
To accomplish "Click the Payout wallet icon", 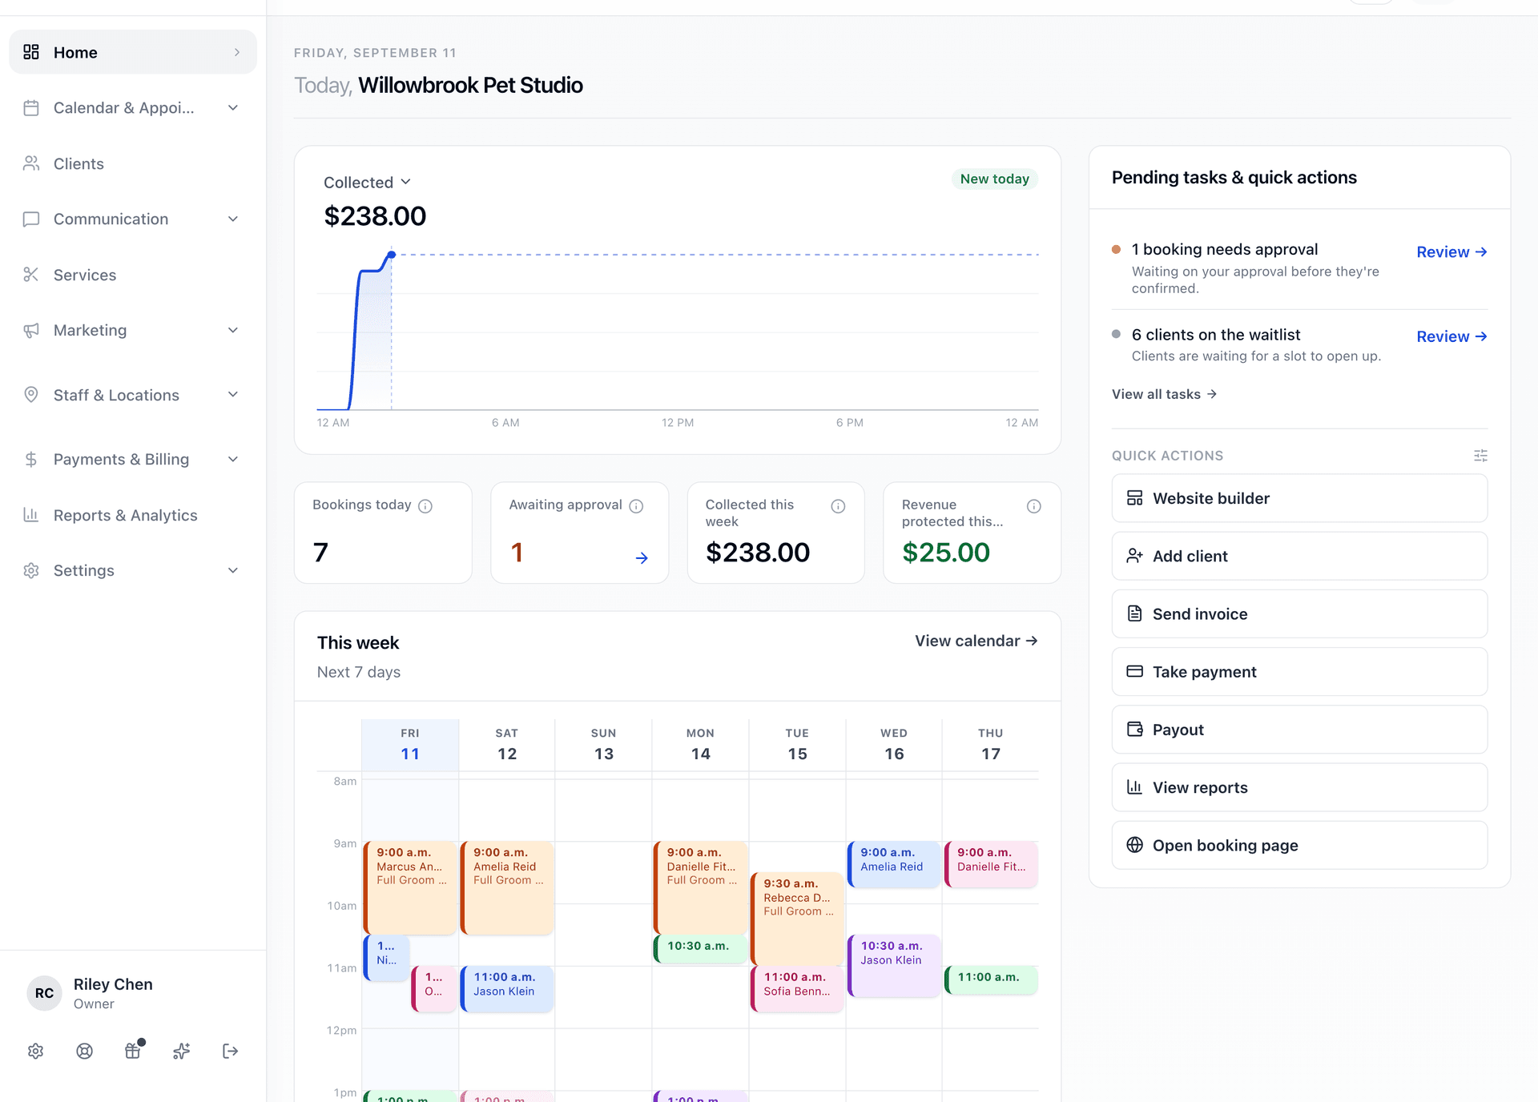I will pyautogui.click(x=1134, y=730).
